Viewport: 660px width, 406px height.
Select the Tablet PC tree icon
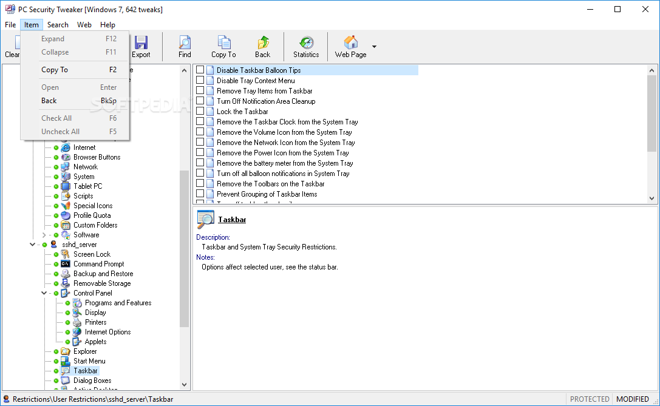[66, 186]
